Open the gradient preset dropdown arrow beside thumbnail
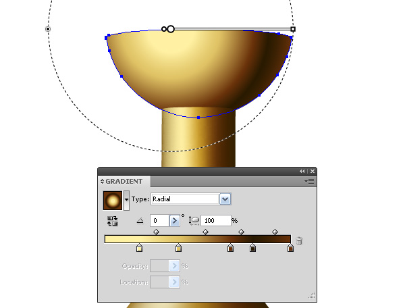The height and width of the screenshot is (308, 405). pyautogui.click(x=127, y=201)
